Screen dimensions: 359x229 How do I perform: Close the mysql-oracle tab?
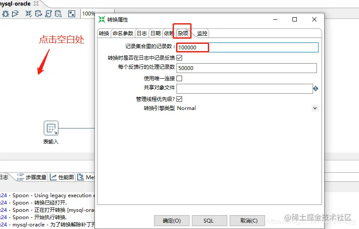pos(36,3)
